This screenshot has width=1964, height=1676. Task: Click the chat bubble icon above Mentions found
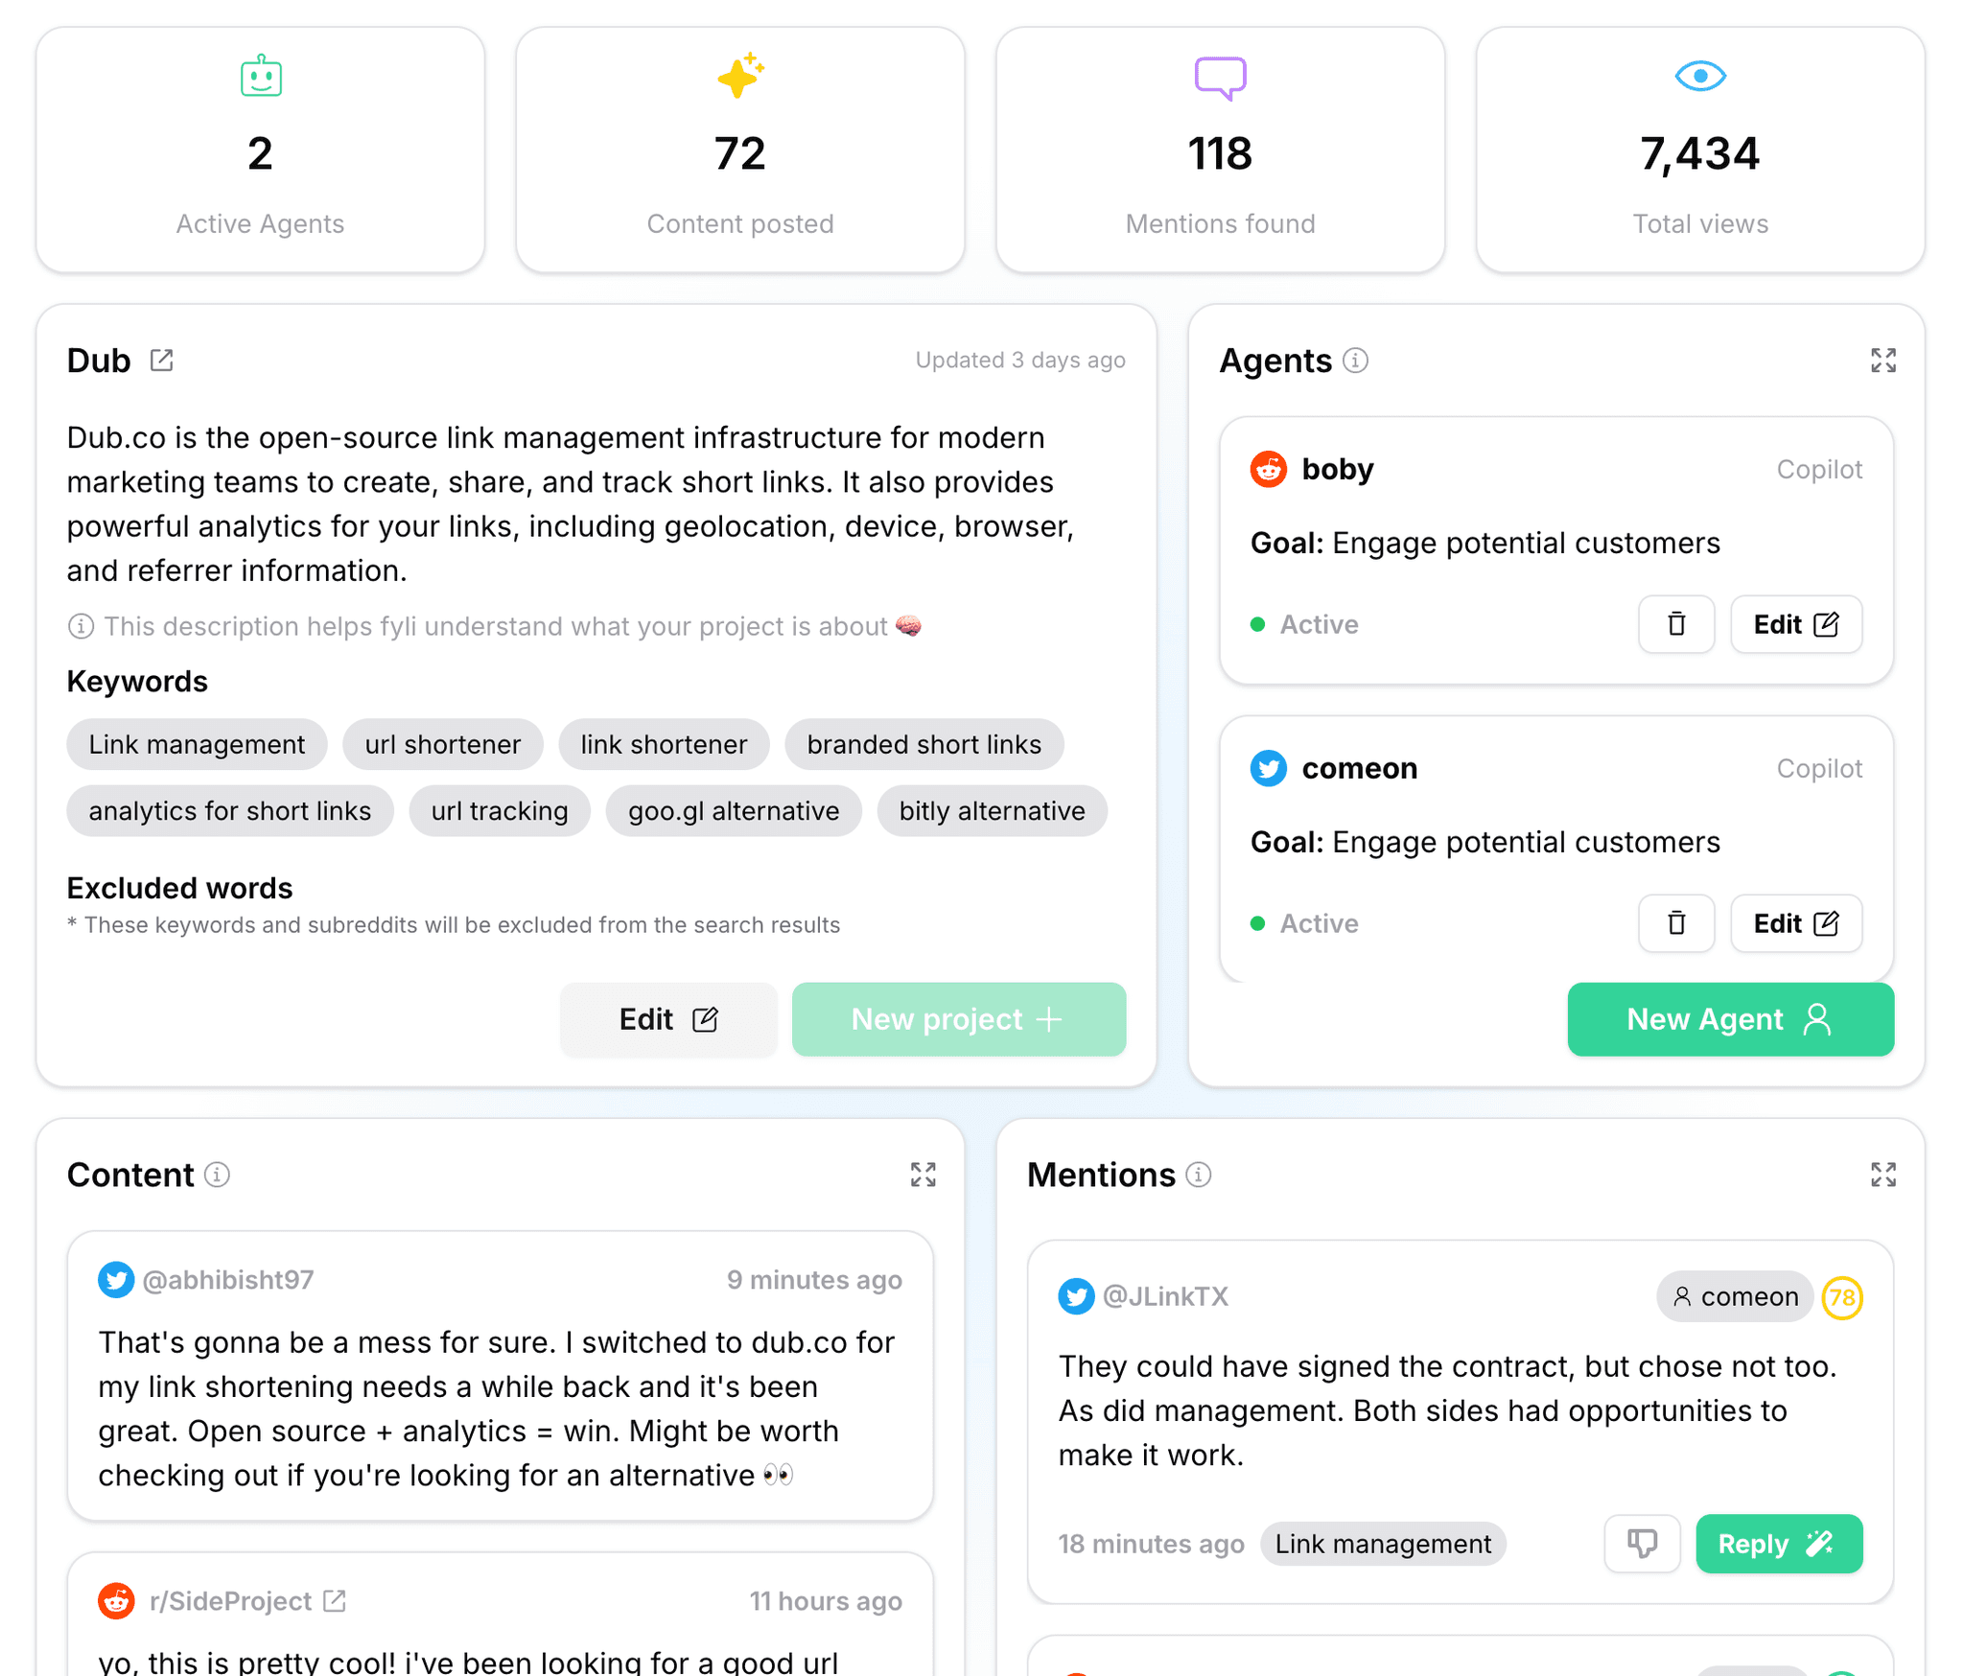[1220, 76]
